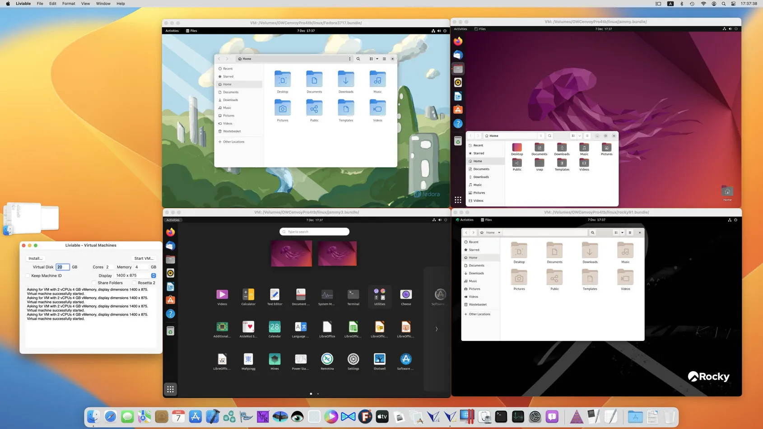Open the Downloads folder in Rocky Files window
Viewport: 763px width, 429px height.
tap(590, 251)
